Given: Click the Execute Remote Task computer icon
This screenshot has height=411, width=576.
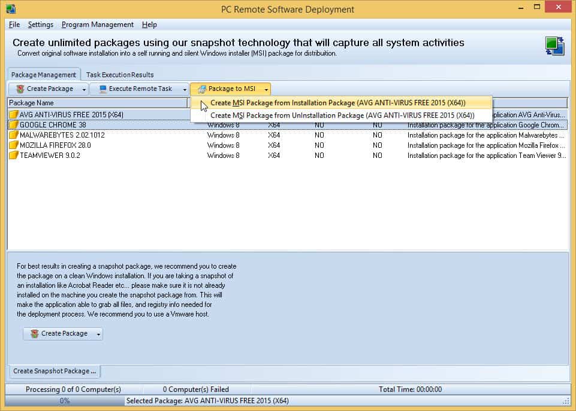Looking at the screenshot, I should tap(102, 89).
